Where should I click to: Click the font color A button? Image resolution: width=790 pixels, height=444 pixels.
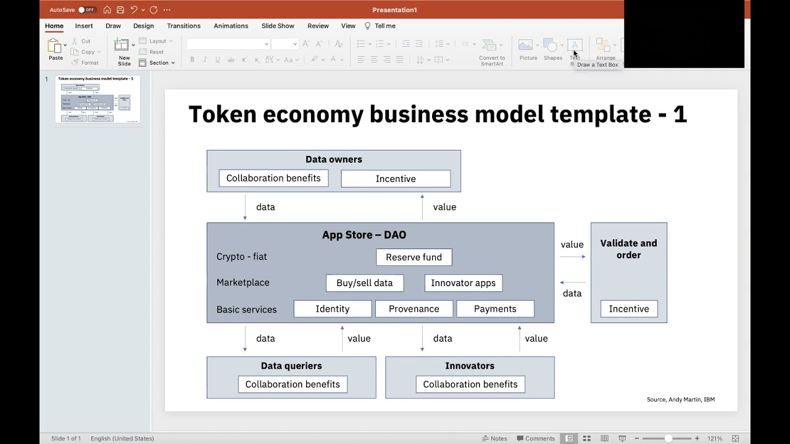334,60
